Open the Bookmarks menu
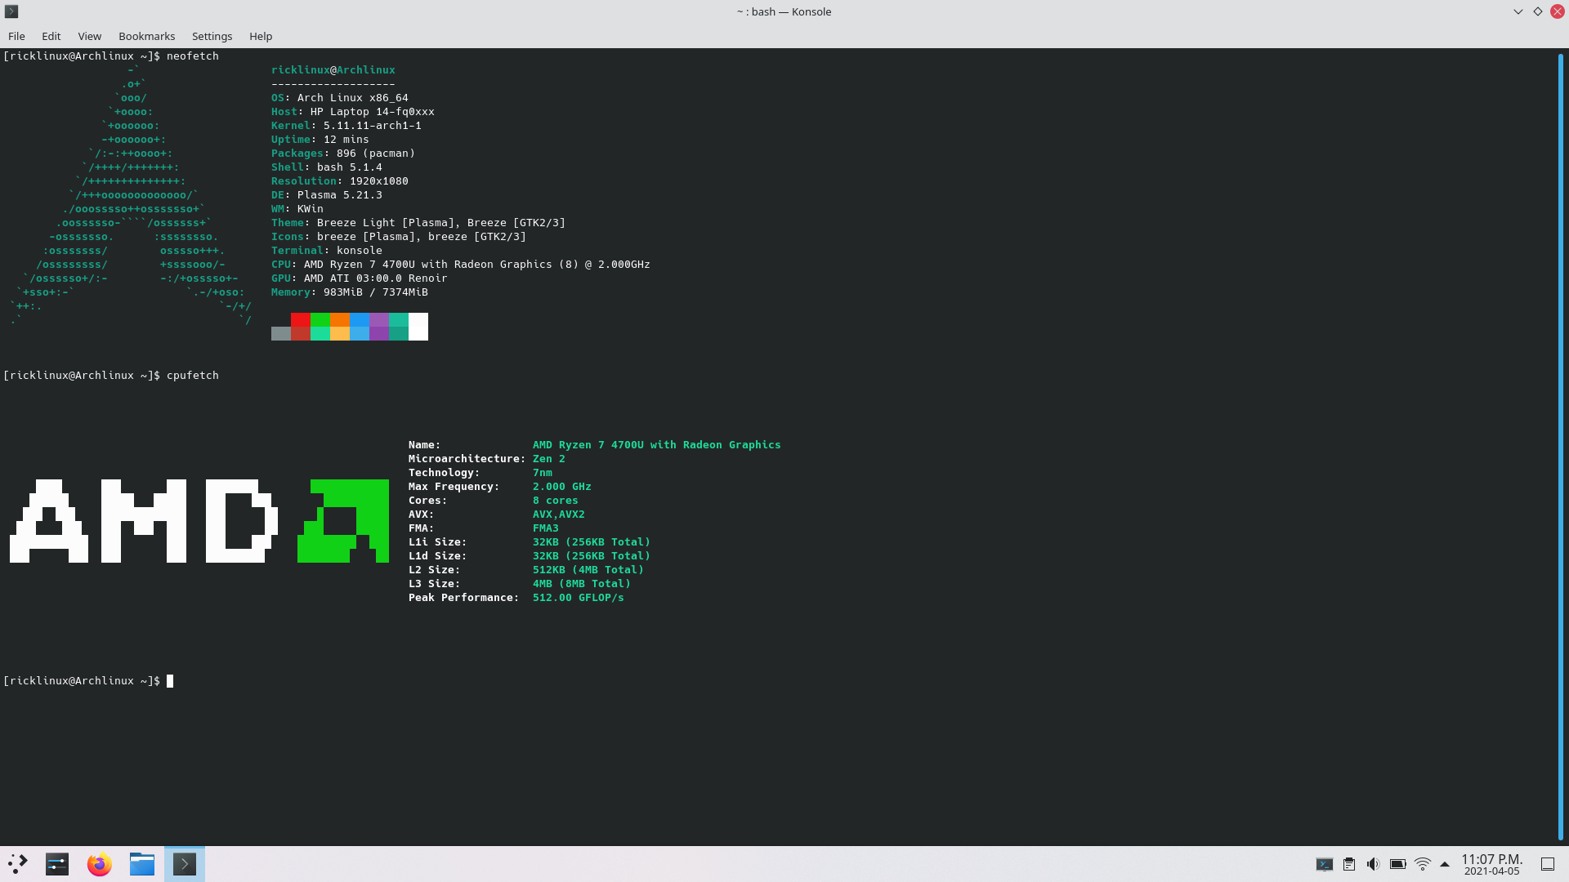 [x=147, y=36]
